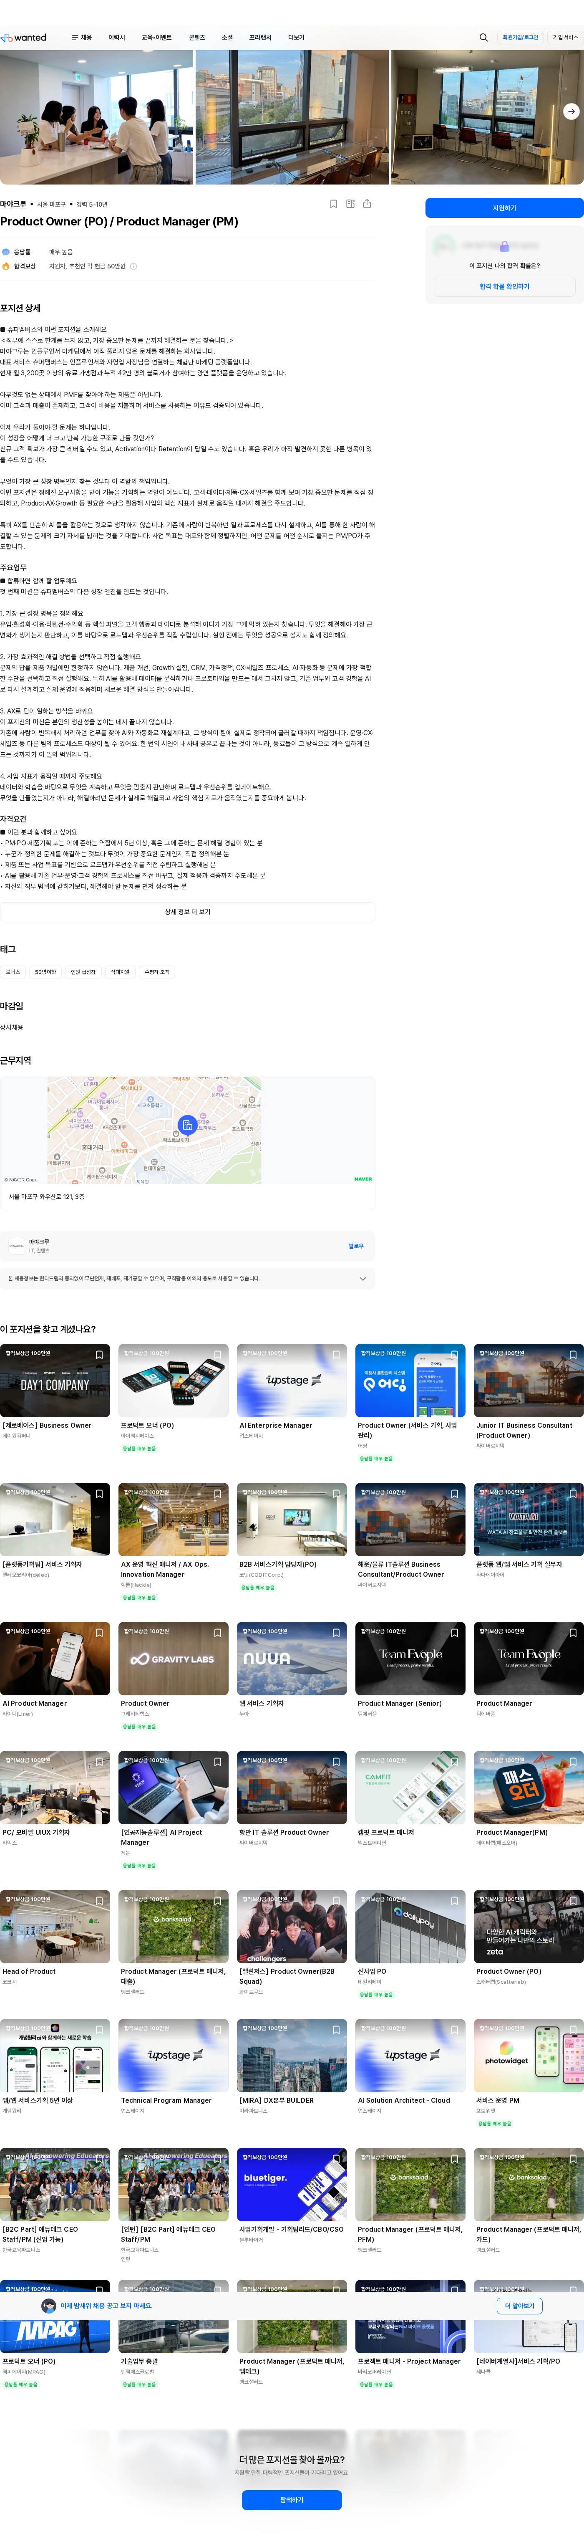Screen dimensions: 584x2544
Task: Check pass odds with 합격 확률 확인하기
Action: point(504,286)
